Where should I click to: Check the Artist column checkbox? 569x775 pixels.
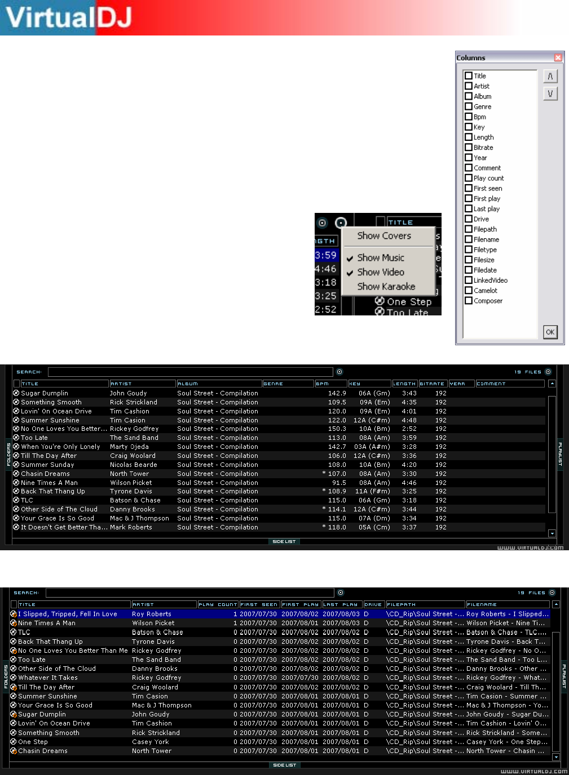tap(469, 86)
